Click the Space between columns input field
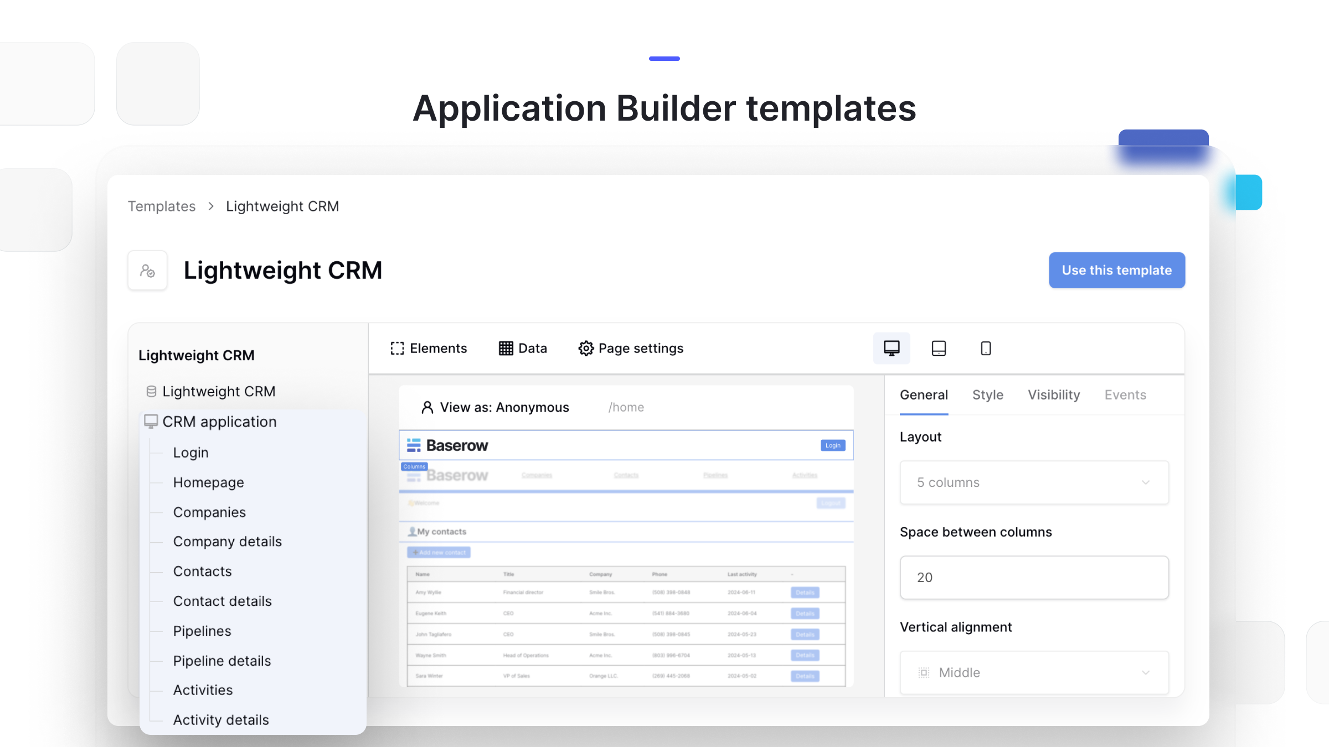This screenshot has height=747, width=1329. coord(1033,577)
